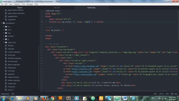This screenshot has height=101, width=179.
Task: Follow the twitter.com link in code
Action: 82,69
